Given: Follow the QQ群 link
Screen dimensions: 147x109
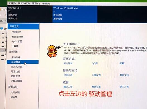Looking at the screenshot, I should (x=95, y=63).
